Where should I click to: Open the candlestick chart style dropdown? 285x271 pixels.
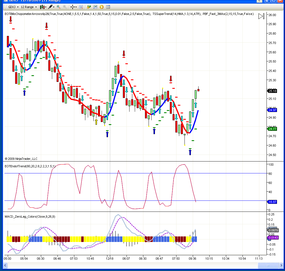(x=43, y=7)
